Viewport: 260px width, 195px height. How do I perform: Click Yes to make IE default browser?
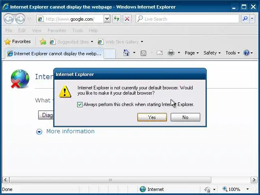[x=152, y=117]
